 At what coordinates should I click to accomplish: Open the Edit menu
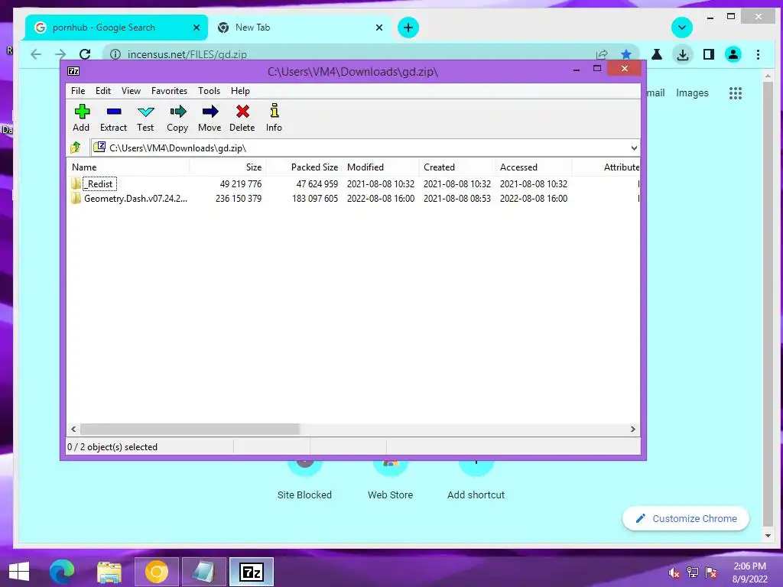(x=103, y=91)
